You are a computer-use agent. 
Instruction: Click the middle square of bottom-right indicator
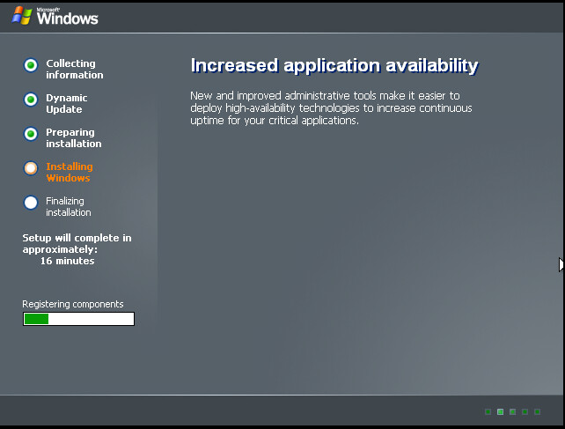tap(513, 411)
